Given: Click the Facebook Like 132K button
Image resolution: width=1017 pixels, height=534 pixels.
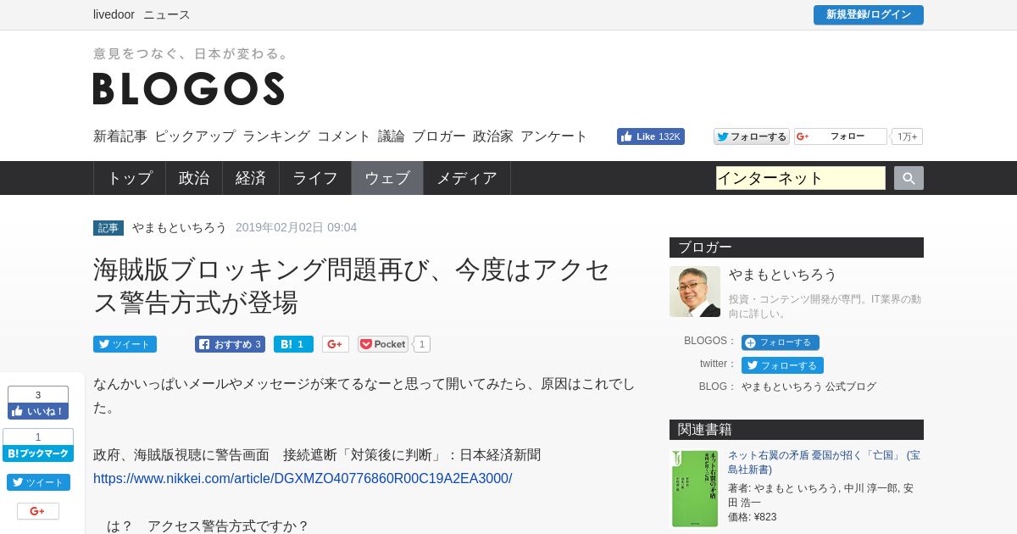Looking at the screenshot, I should pyautogui.click(x=651, y=136).
